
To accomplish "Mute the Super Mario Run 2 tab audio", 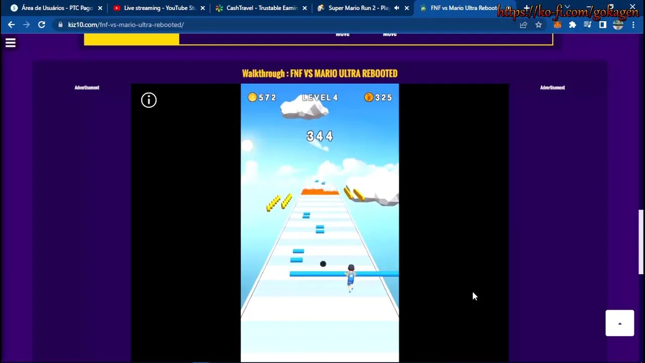I will coord(397,8).
